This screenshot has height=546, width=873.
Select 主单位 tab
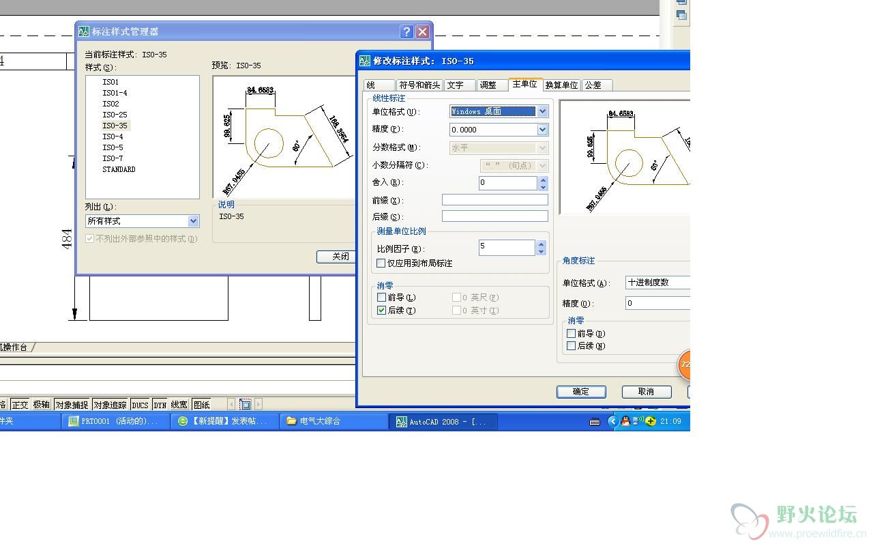[525, 84]
